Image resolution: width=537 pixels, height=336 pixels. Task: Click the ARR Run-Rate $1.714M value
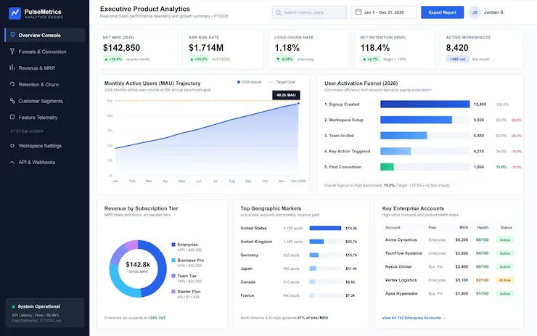coord(206,48)
